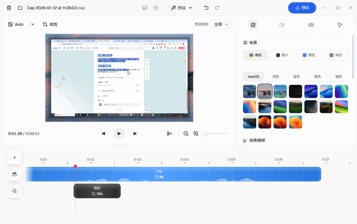Select the 颜色 background type
357x224 pixels.
point(309,55)
